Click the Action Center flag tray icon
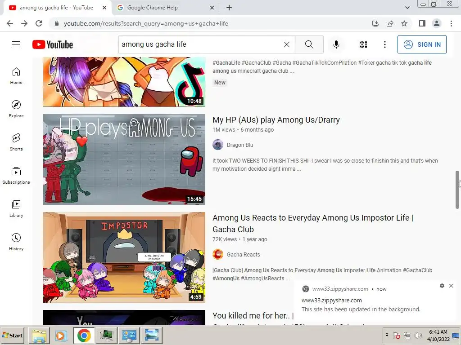This screenshot has height=345, width=461. (x=396, y=335)
